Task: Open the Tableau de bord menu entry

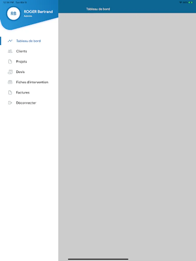Action: [x=29, y=41]
